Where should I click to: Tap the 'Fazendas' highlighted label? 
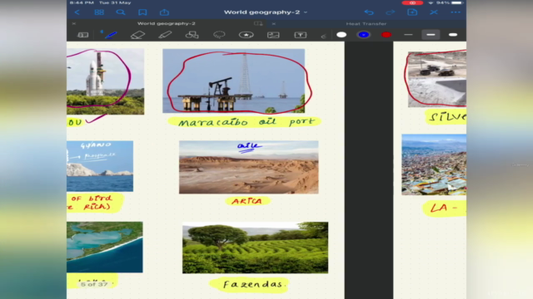[250, 284]
